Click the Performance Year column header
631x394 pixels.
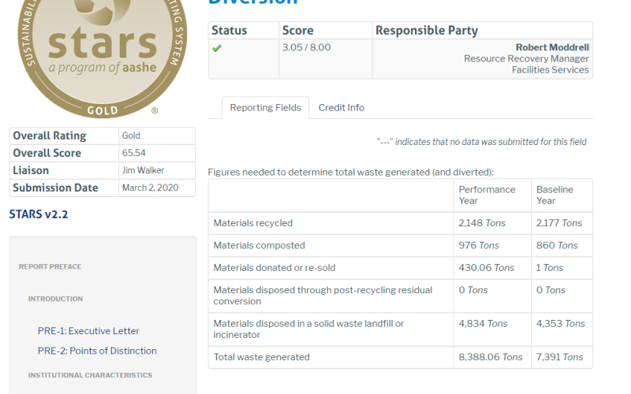click(x=487, y=195)
